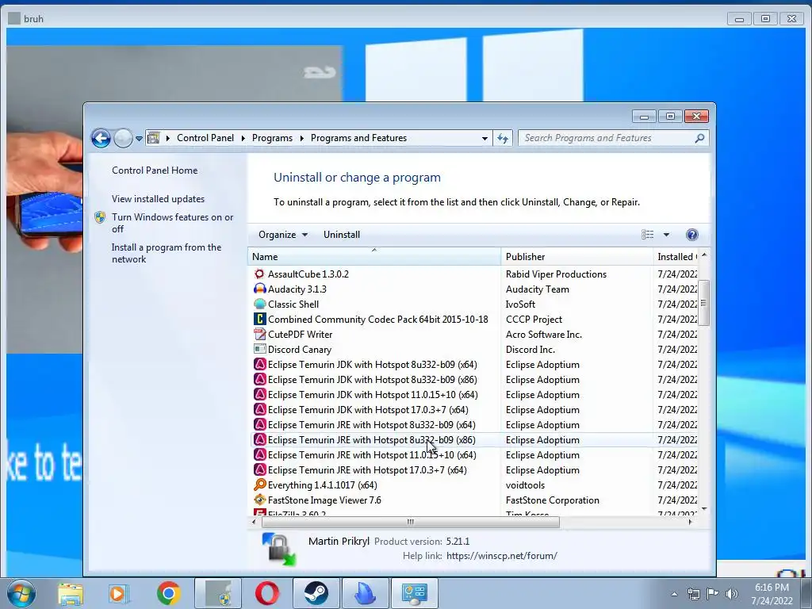
Task: Select Eclipse Temurin JDK 11.0.15+10 (x64) row
Action: [474, 395]
